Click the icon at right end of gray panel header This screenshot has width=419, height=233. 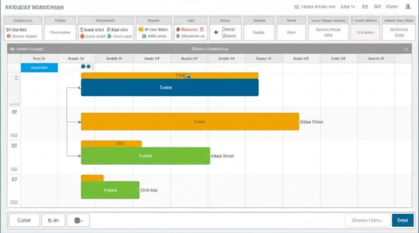coord(405,49)
